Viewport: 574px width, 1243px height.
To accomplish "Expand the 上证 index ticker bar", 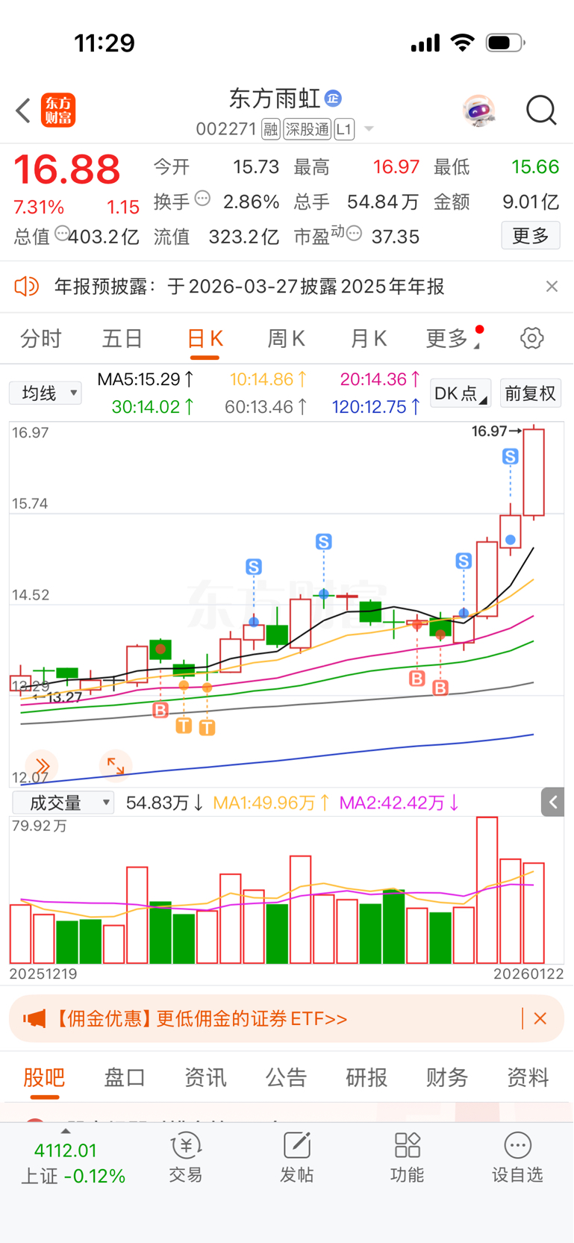I will (72, 1157).
